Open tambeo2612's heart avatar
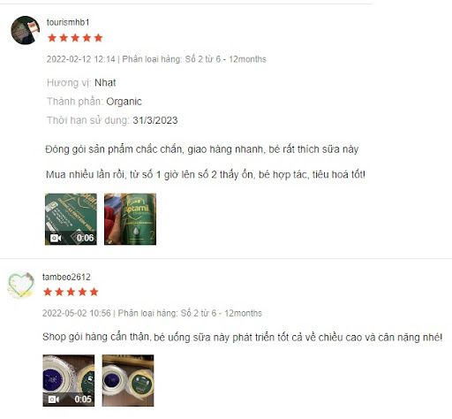The image size is (452, 419). (x=20, y=285)
